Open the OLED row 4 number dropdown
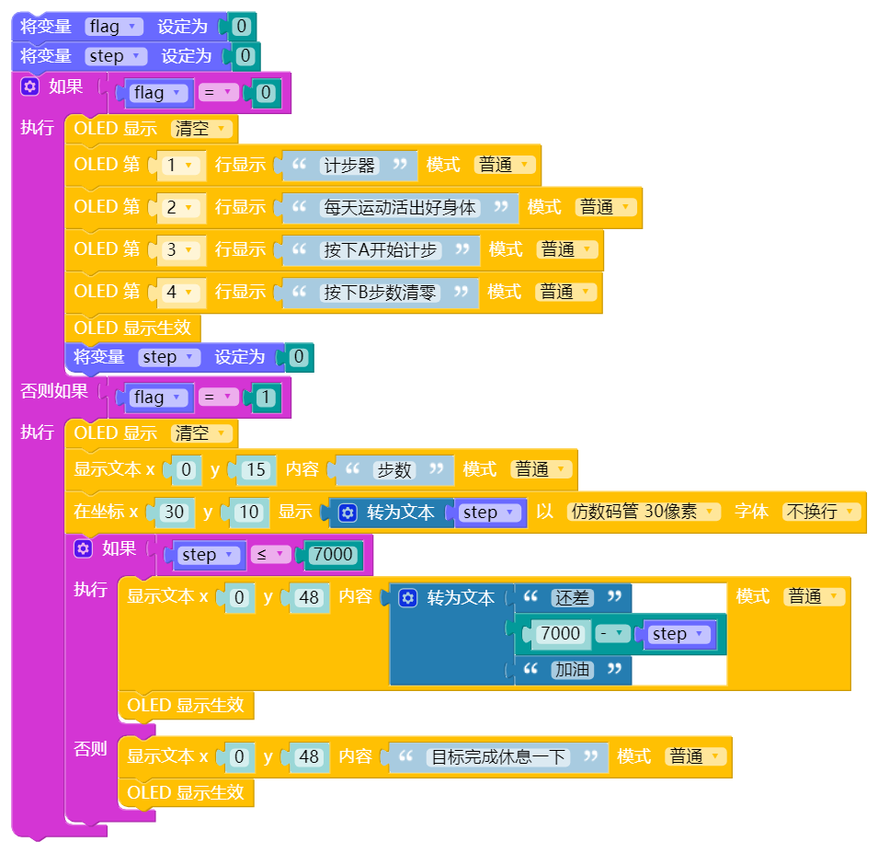The height and width of the screenshot is (853, 878). pos(181,292)
